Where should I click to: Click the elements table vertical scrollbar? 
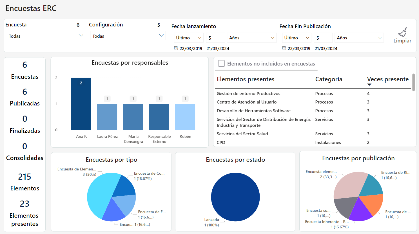pos(413,82)
